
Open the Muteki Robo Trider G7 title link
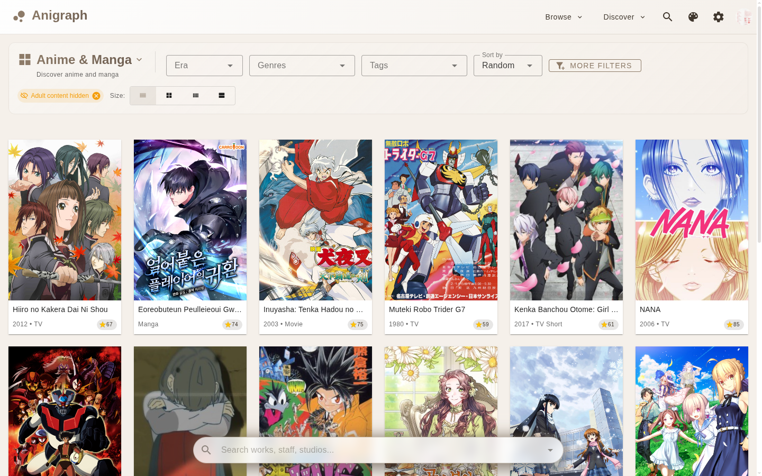coord(427,309)
